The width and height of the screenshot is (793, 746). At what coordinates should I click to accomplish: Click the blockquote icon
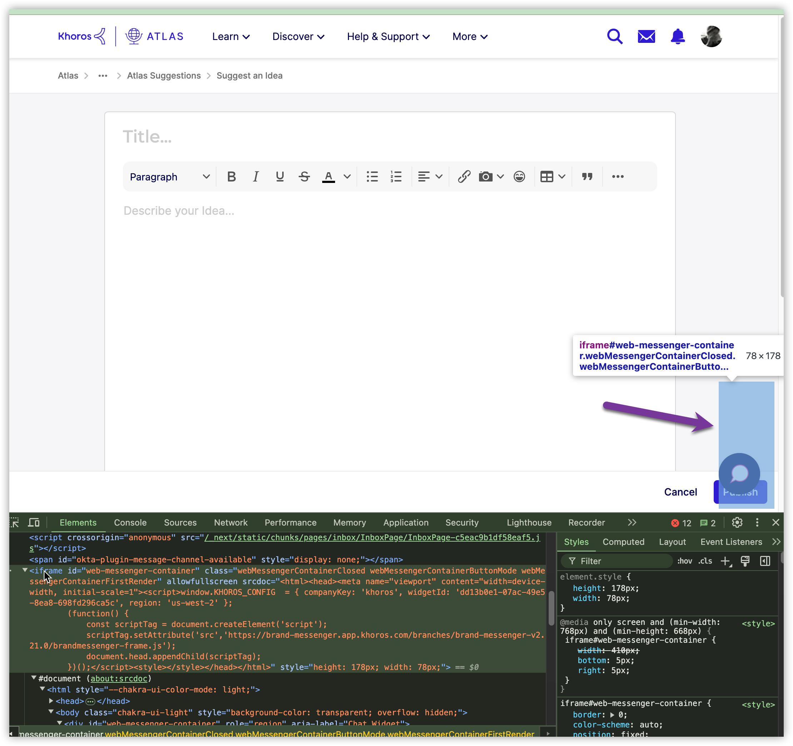tap(587, 177)
